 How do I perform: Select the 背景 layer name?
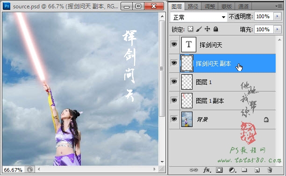[202, 120]
